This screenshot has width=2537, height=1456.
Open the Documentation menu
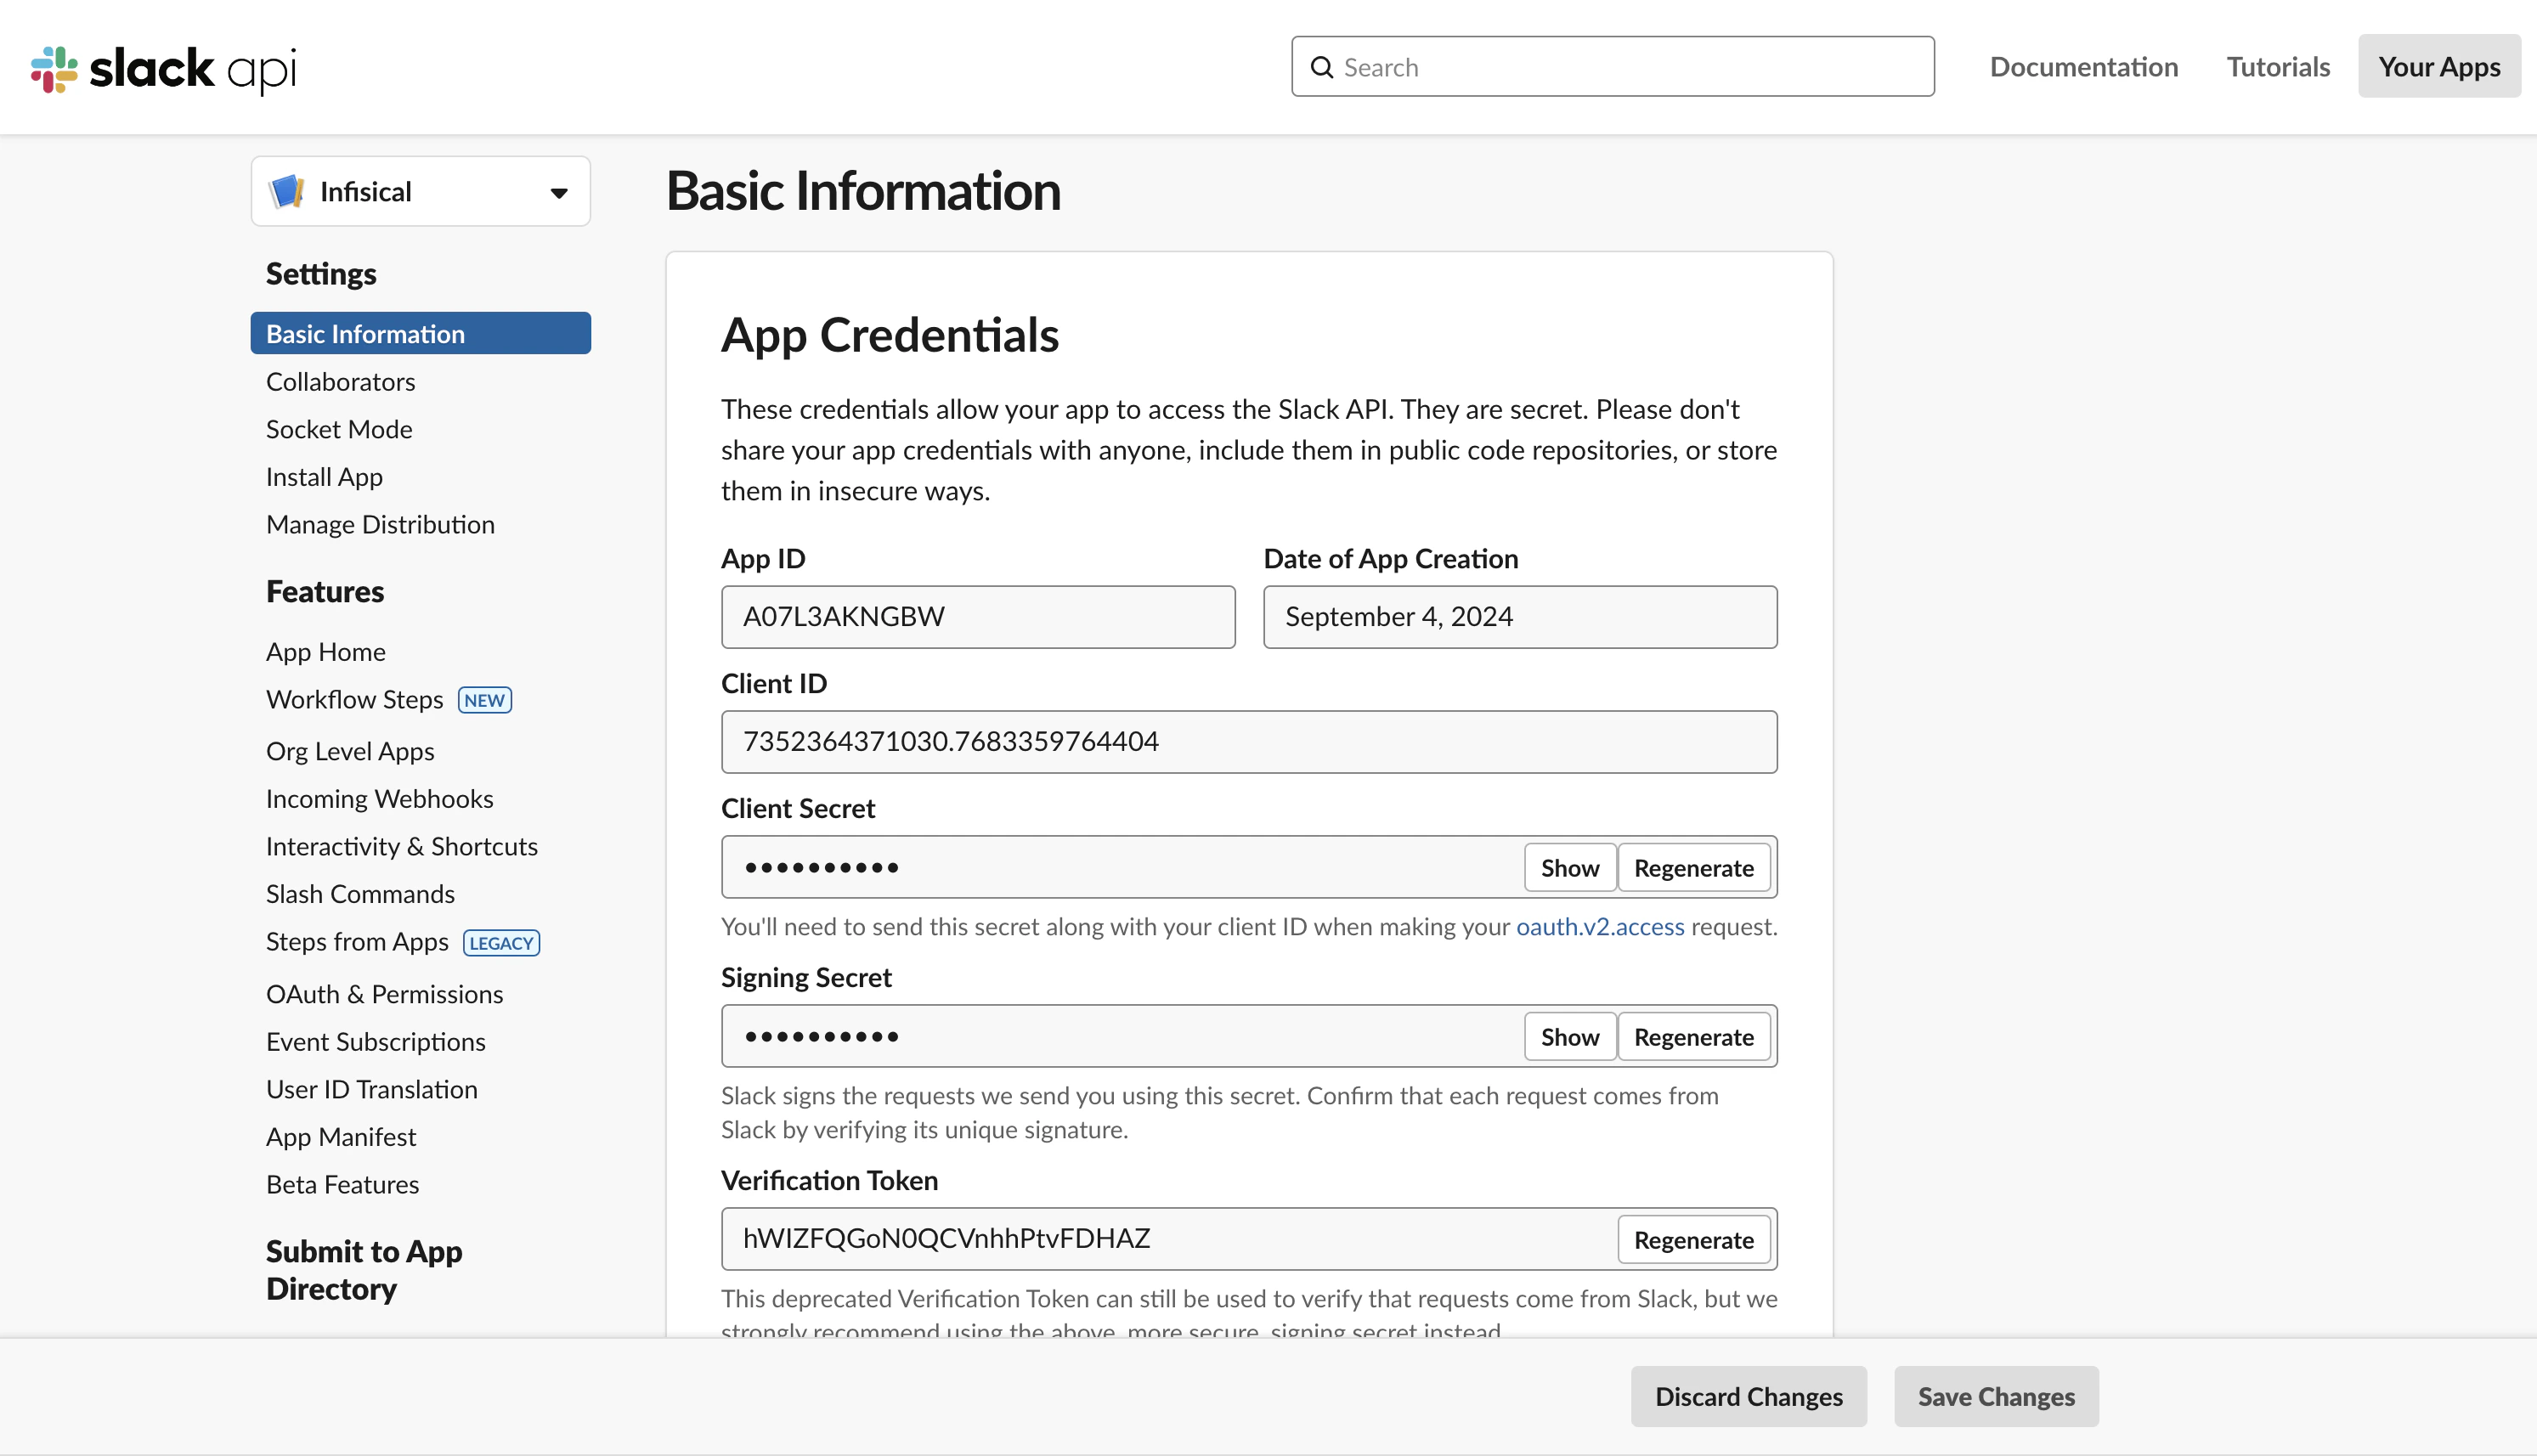tap(2084, 67)
